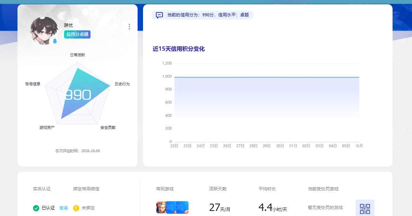This screenshot has height=216, width=412.
Task: Click the 30日 label on the chart axis
Action: (x=280, y=146)
